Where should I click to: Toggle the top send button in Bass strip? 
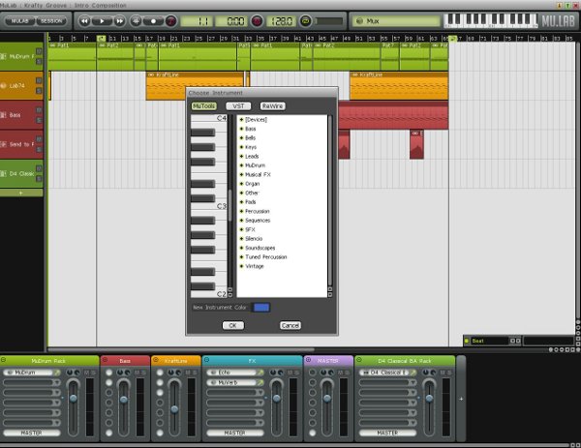[108, 373]
